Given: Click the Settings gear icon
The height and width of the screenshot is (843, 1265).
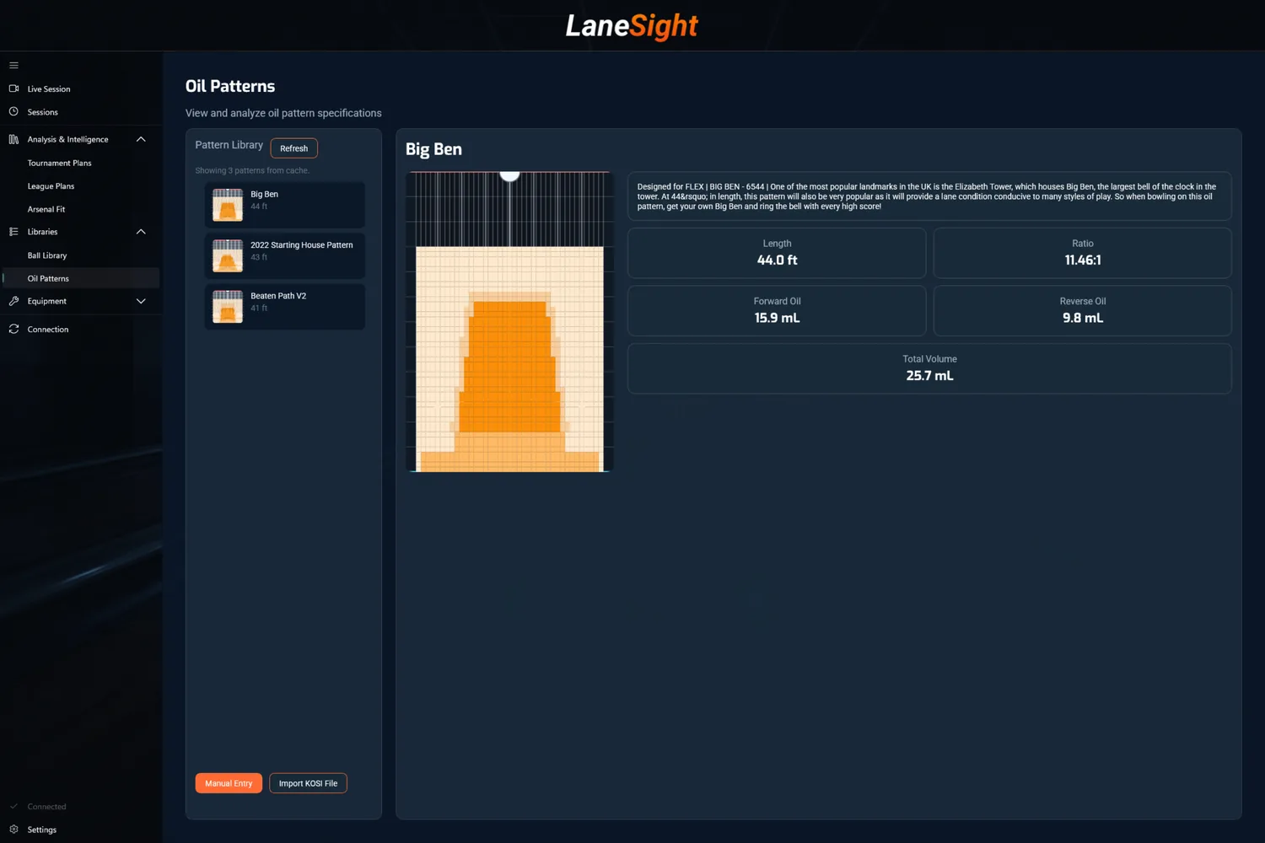Looking at the screenshot, I should 13,830.
